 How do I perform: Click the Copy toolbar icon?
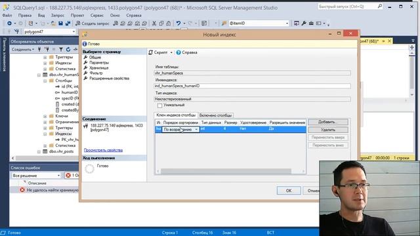[161, 24]
